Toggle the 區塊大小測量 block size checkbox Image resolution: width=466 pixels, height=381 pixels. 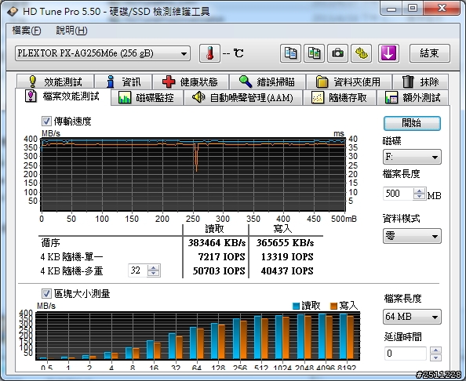coord(46,293)
